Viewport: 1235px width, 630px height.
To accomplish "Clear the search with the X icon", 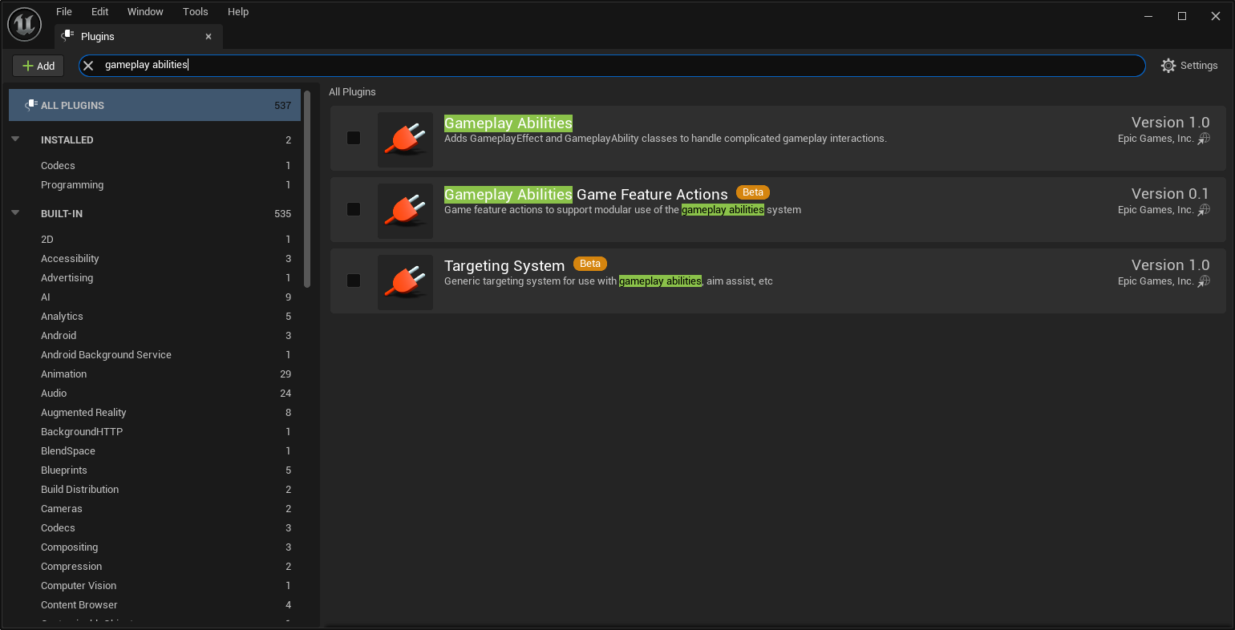I will point(88,66).
